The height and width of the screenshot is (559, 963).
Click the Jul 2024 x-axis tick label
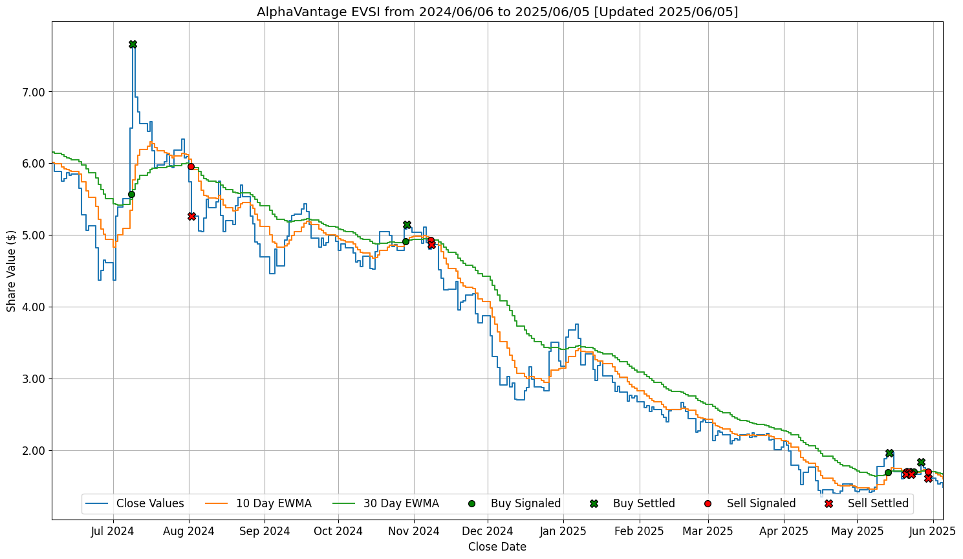113,531
